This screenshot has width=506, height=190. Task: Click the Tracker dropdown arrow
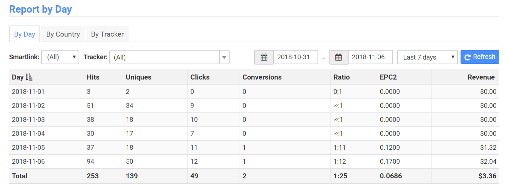[224, 57]
